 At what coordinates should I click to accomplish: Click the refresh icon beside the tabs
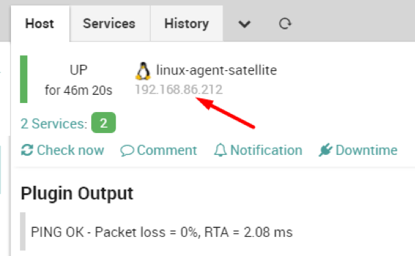click(x=285, y=24)
